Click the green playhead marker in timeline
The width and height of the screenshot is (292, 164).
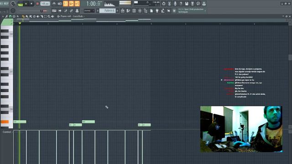tap(20, 23)
